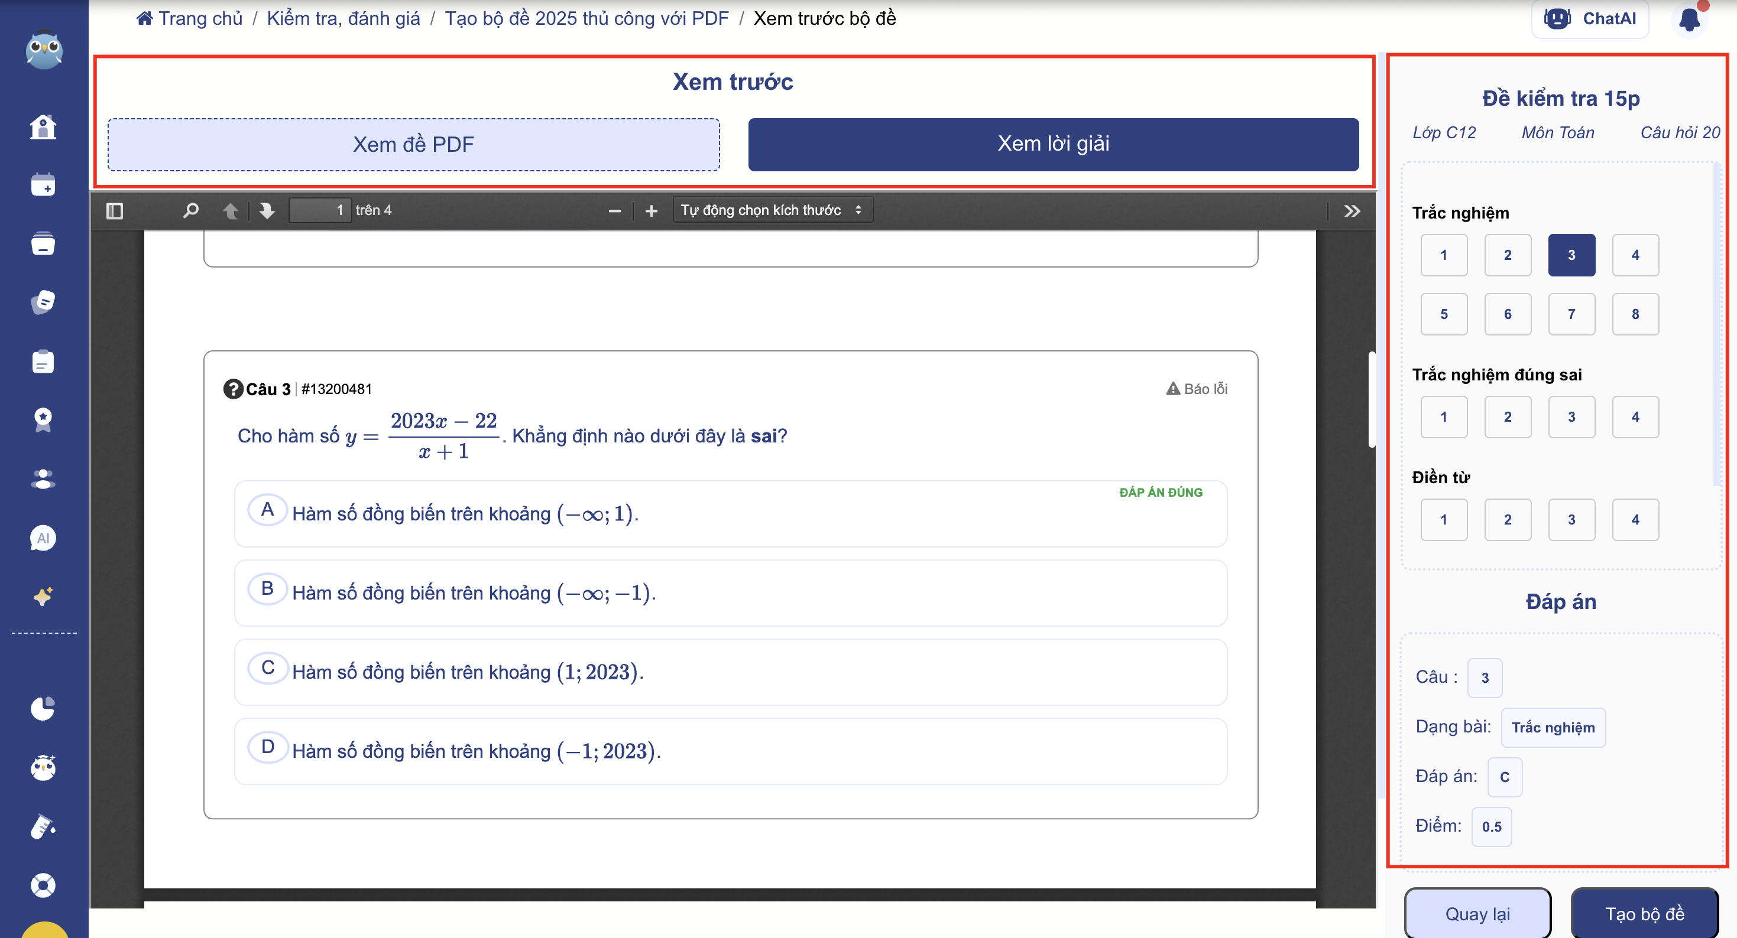Image resolution: width=1737 pixels, height=938 pixels.
Task: Zoom out PDF with minus icon
Action: tap(614, 211)
